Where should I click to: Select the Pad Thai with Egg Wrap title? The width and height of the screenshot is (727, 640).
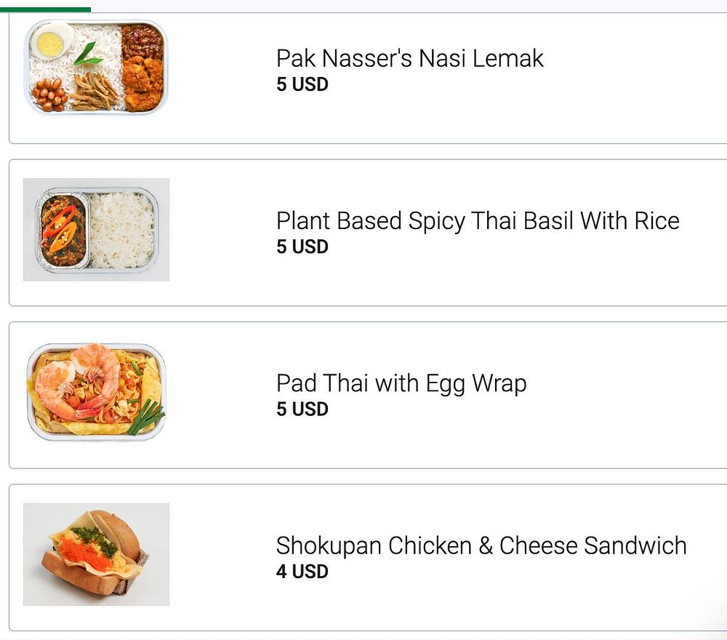click(x=401, y=383)
